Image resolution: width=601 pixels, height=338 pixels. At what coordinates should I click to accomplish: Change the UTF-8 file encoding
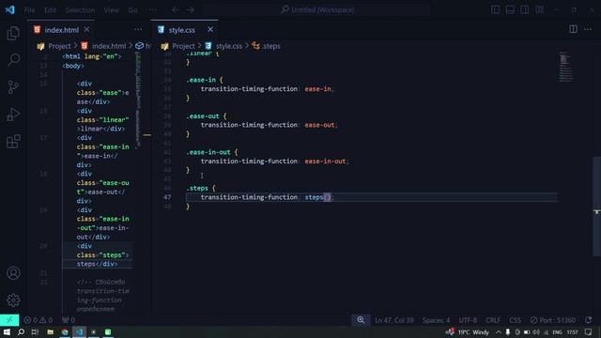(x=468, y=320)
